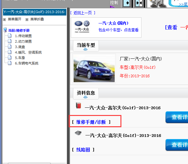
Task: Click the gray chip wiring icon
Action: (78, 133)
